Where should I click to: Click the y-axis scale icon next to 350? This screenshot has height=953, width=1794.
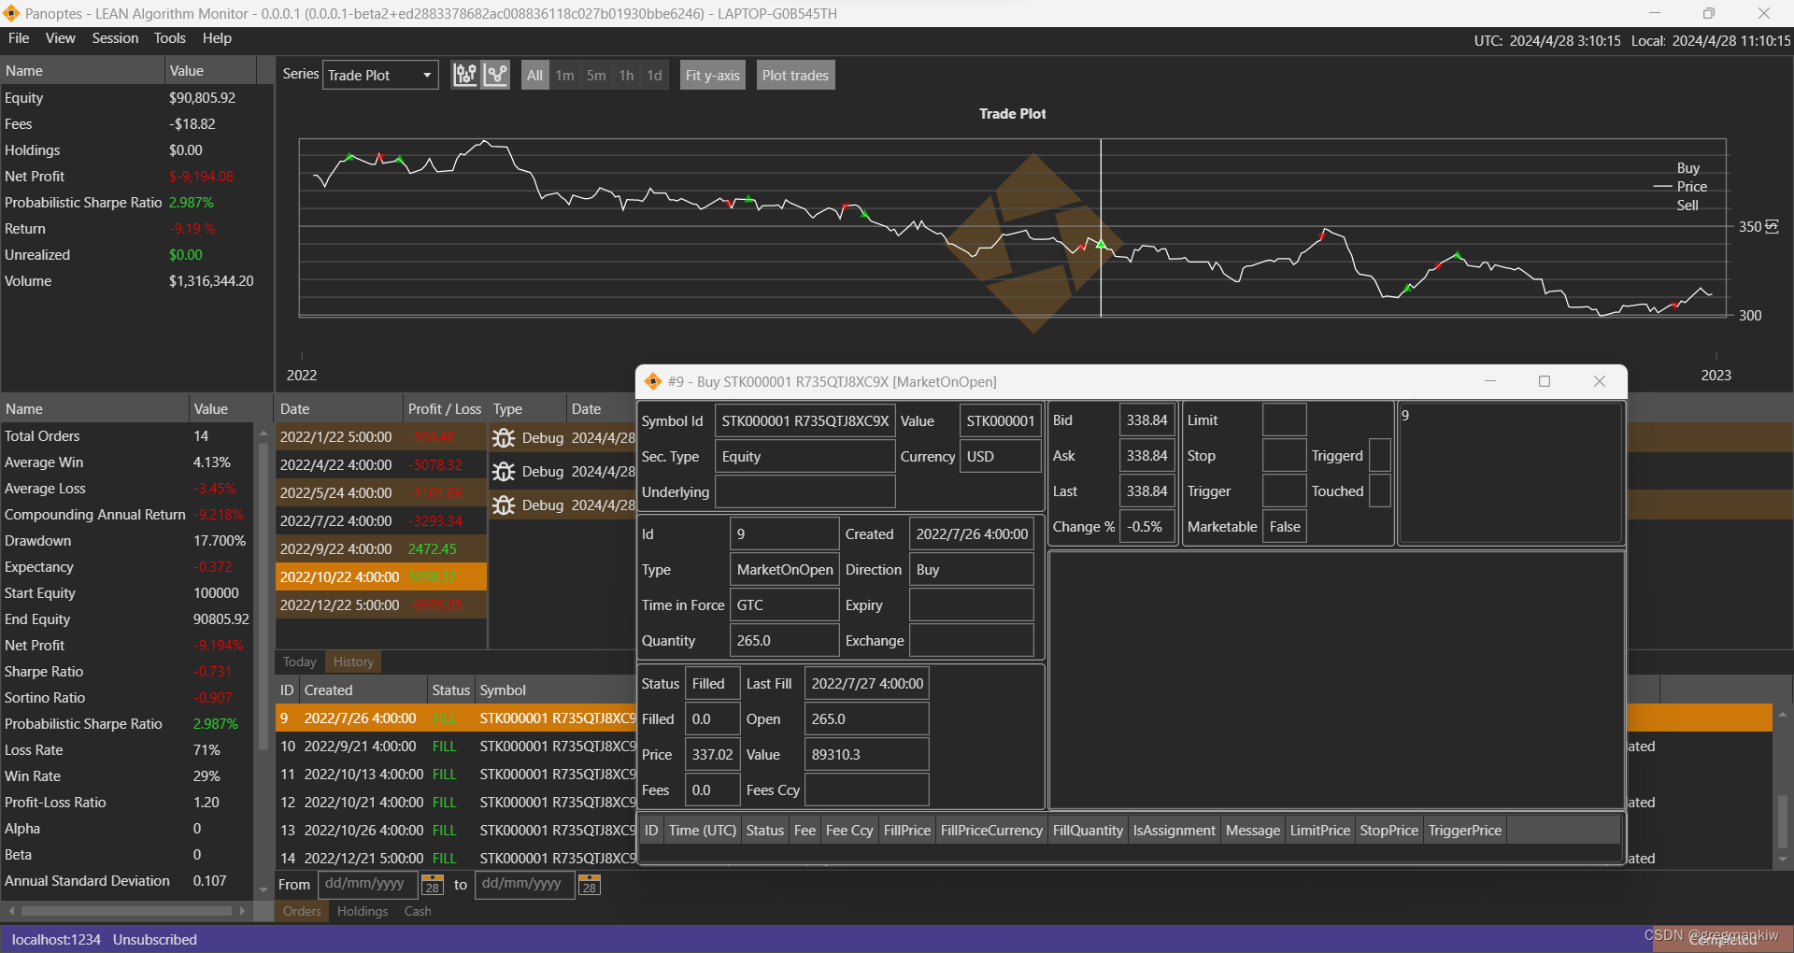(1773, 226)
